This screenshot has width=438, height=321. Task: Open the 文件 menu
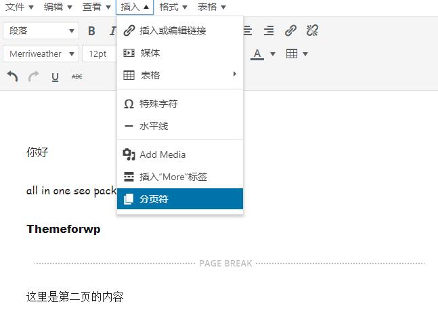19,7
